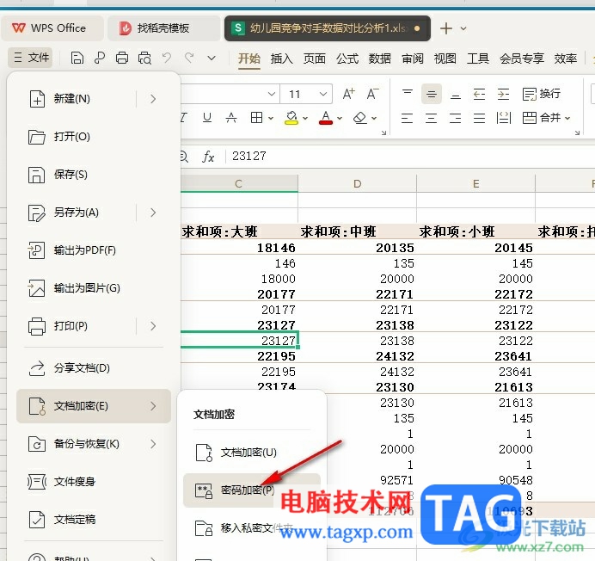Choose 文档定稿 in file menu
Viewport: 595px width, 561px height.
(x=94, y=519)
